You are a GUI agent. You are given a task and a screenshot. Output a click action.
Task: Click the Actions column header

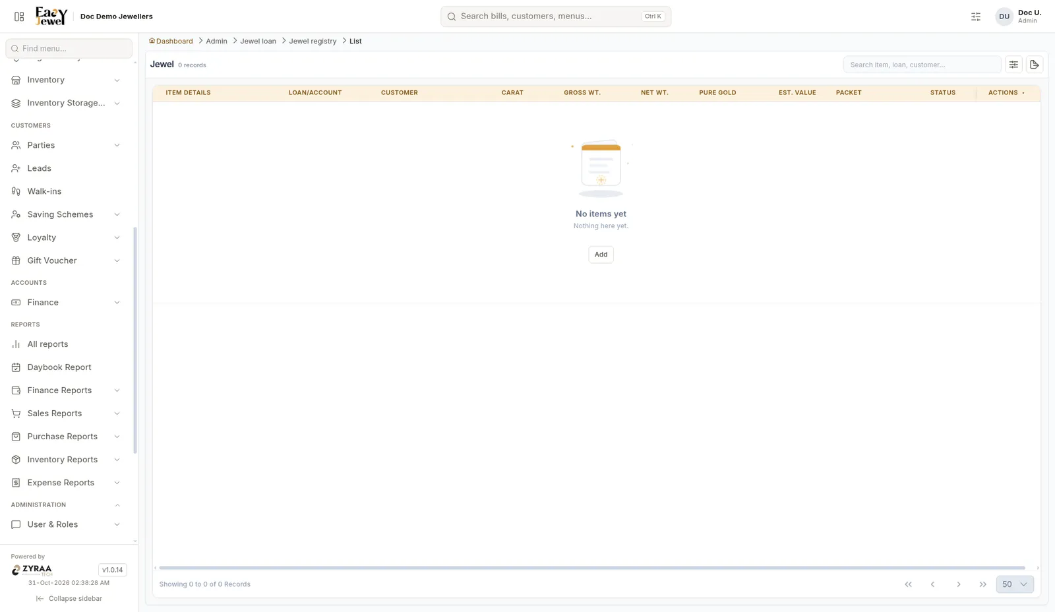[1007, 93]
